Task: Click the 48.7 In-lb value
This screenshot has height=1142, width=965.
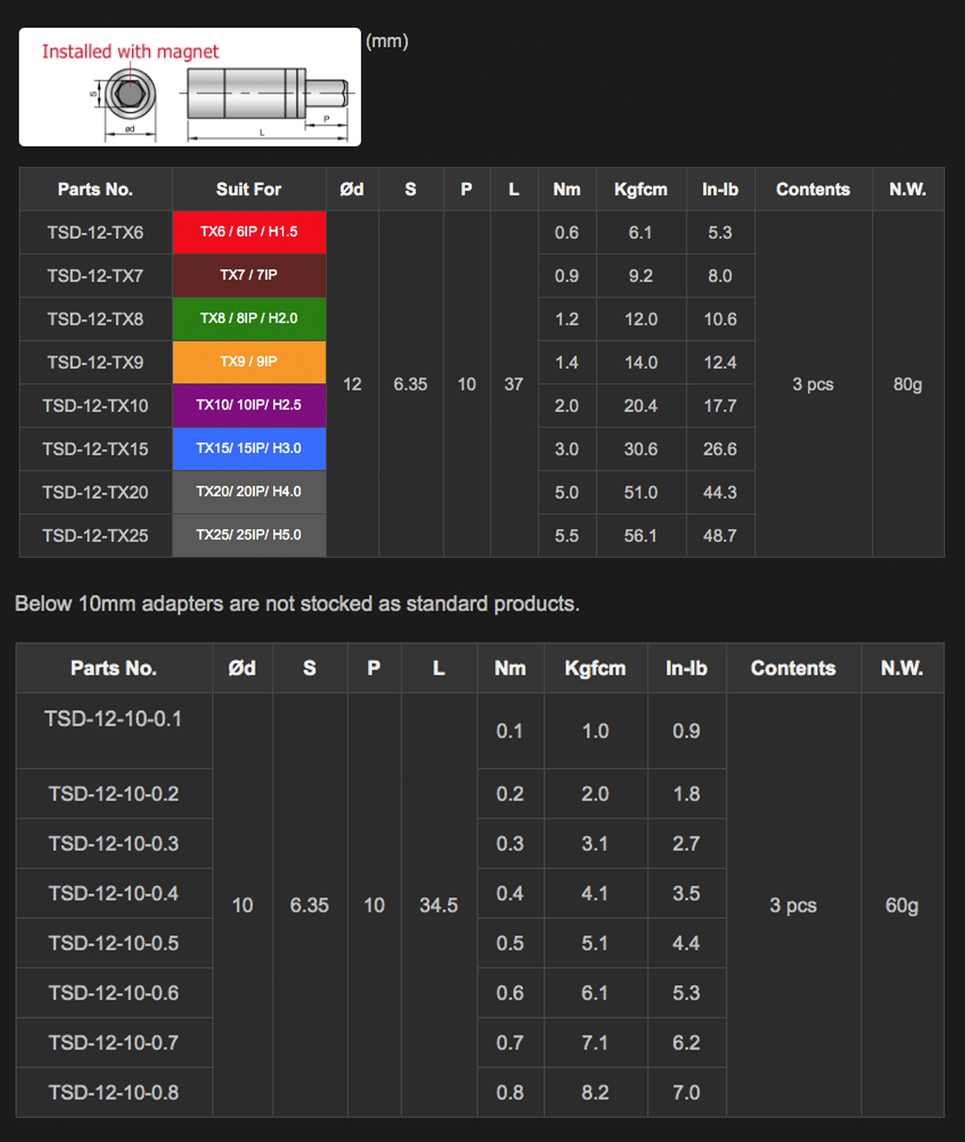Action: pos(720,536)
